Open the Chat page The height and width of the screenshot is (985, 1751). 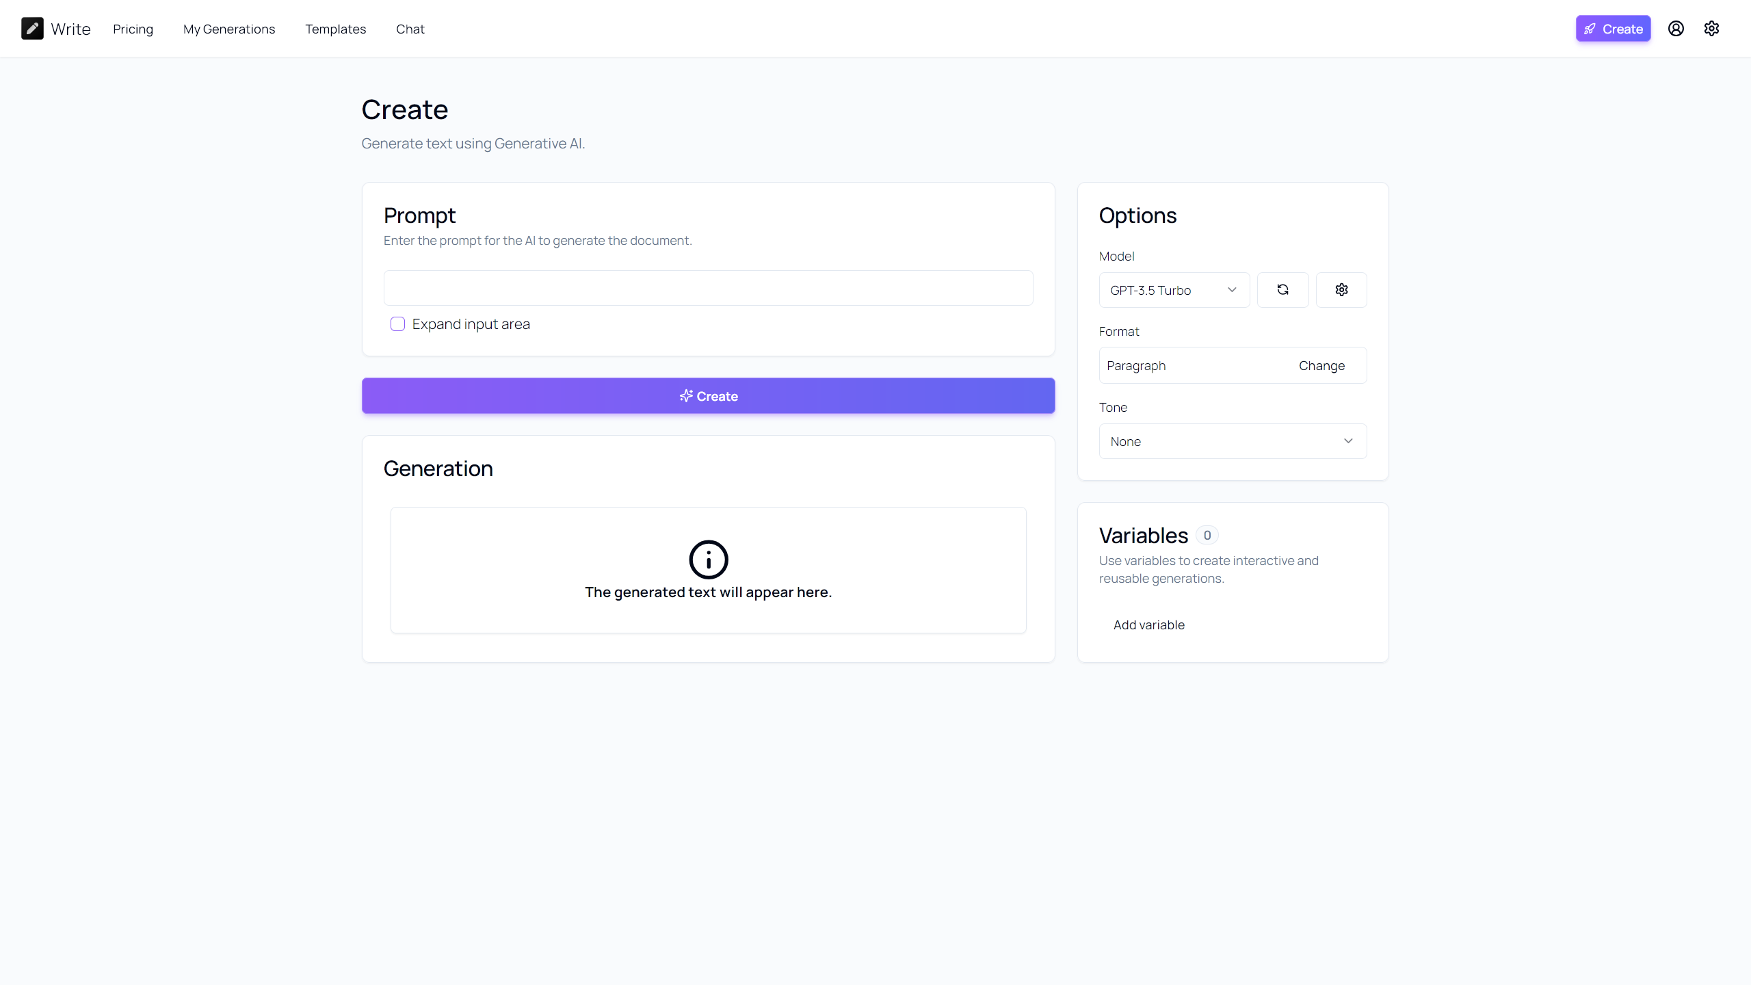click(x=410, y=29)
